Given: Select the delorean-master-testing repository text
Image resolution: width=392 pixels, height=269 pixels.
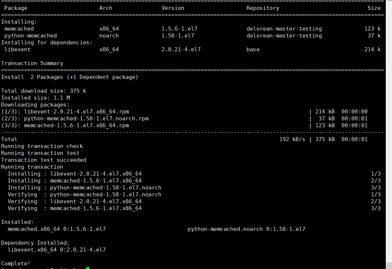Looking at the screenshot, I should click(284, 28).
